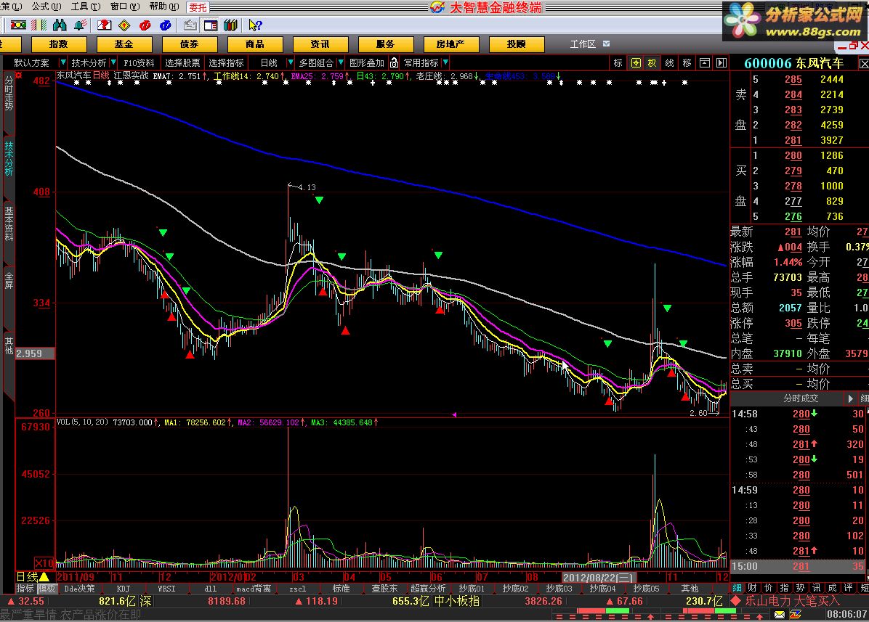Expand the 常用指标 dropdown arrow
Screen dimensions: 869x622
coord(445,62)
